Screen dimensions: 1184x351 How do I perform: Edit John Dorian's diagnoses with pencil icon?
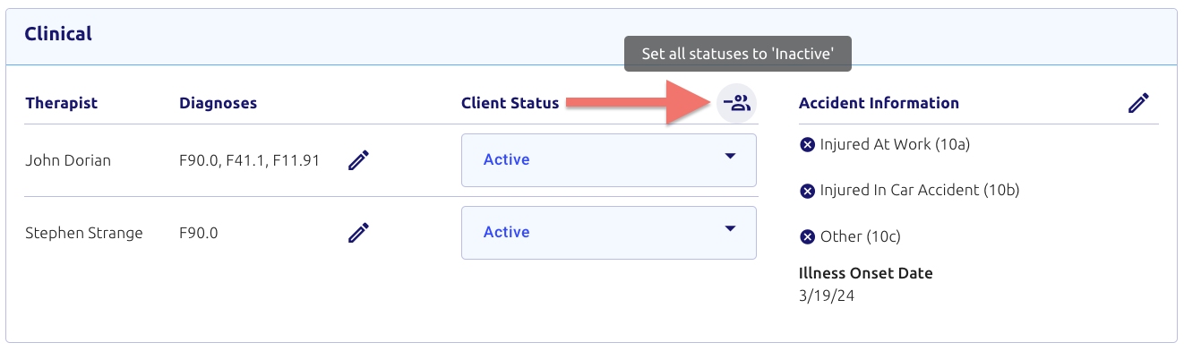point(358,160)
